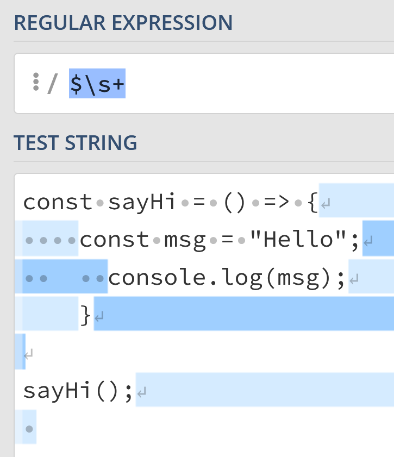The height and width of the screenshot is (457, 394).
Task: Open the regex delimiter options dots icon
Action: click(x=36, y=83)
